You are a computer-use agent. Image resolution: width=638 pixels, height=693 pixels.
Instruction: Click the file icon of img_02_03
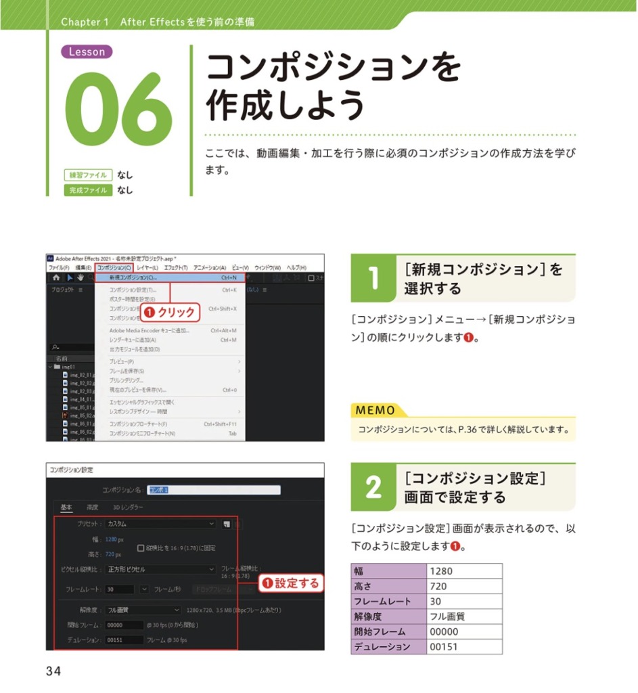tap(66, 391)
